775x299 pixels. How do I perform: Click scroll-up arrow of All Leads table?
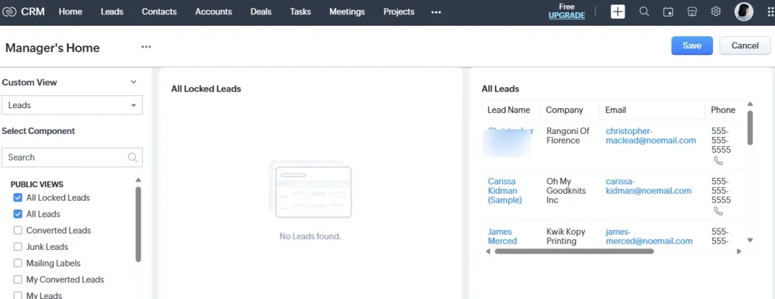click(750, 104)
